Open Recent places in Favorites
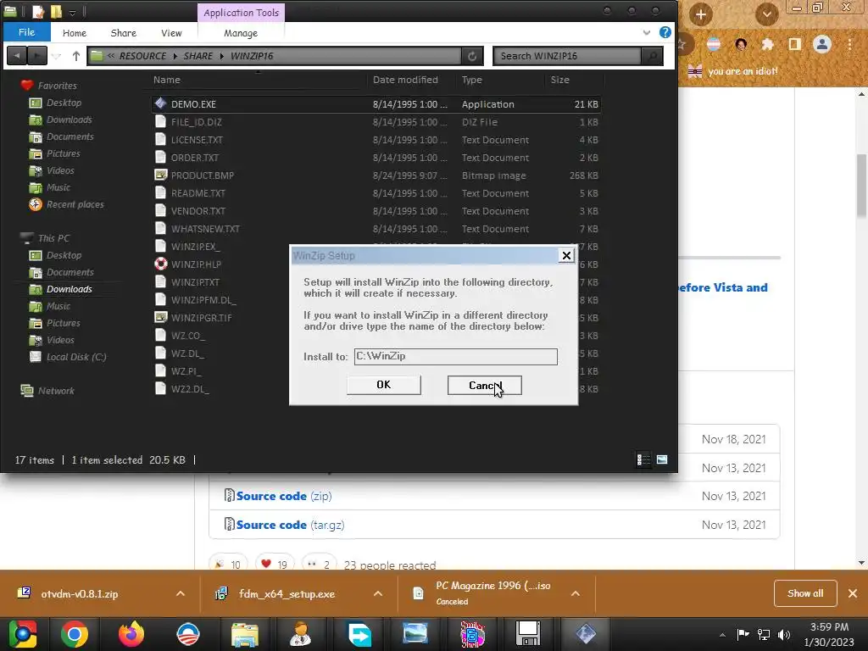The image size is (868, 651). coord(75,204)
